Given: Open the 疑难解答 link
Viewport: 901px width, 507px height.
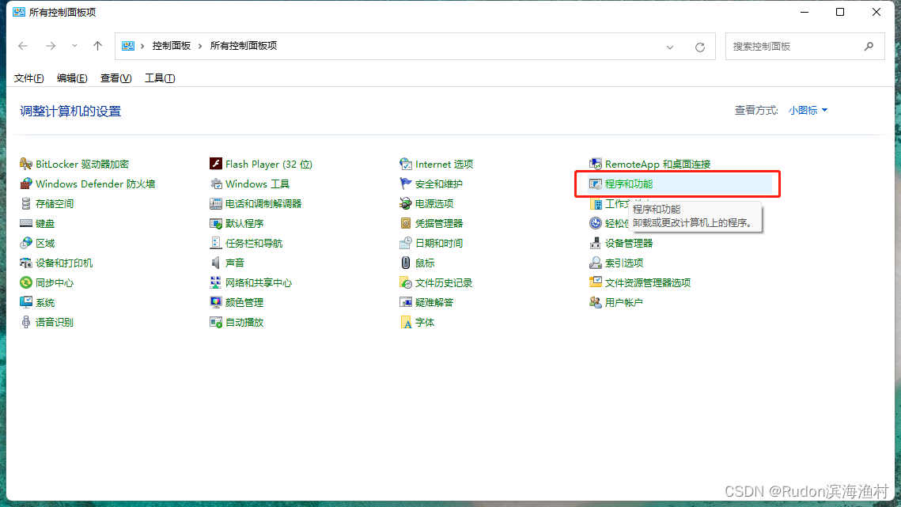Looking at the screenshot, I should pos(434,302).
